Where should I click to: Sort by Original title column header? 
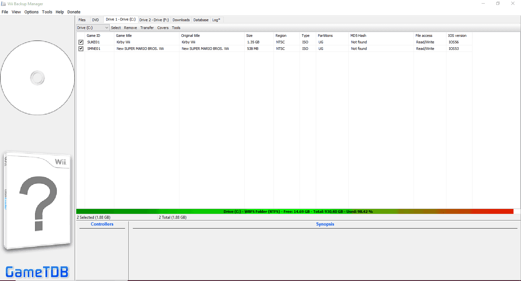(212, 36)
